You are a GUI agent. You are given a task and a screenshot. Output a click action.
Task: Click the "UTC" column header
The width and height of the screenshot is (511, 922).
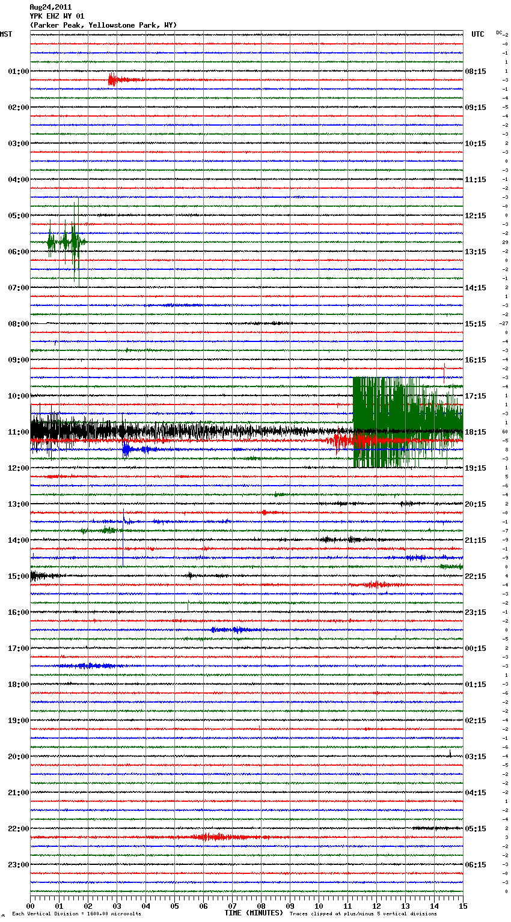click(x=478, y=34)
